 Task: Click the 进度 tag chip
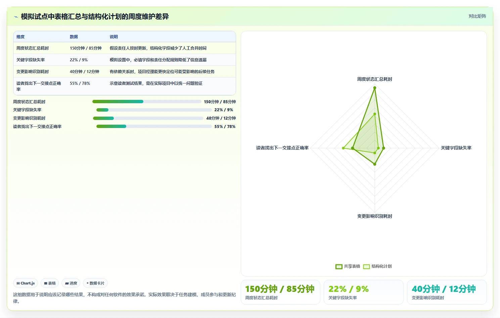click(71, 283)
